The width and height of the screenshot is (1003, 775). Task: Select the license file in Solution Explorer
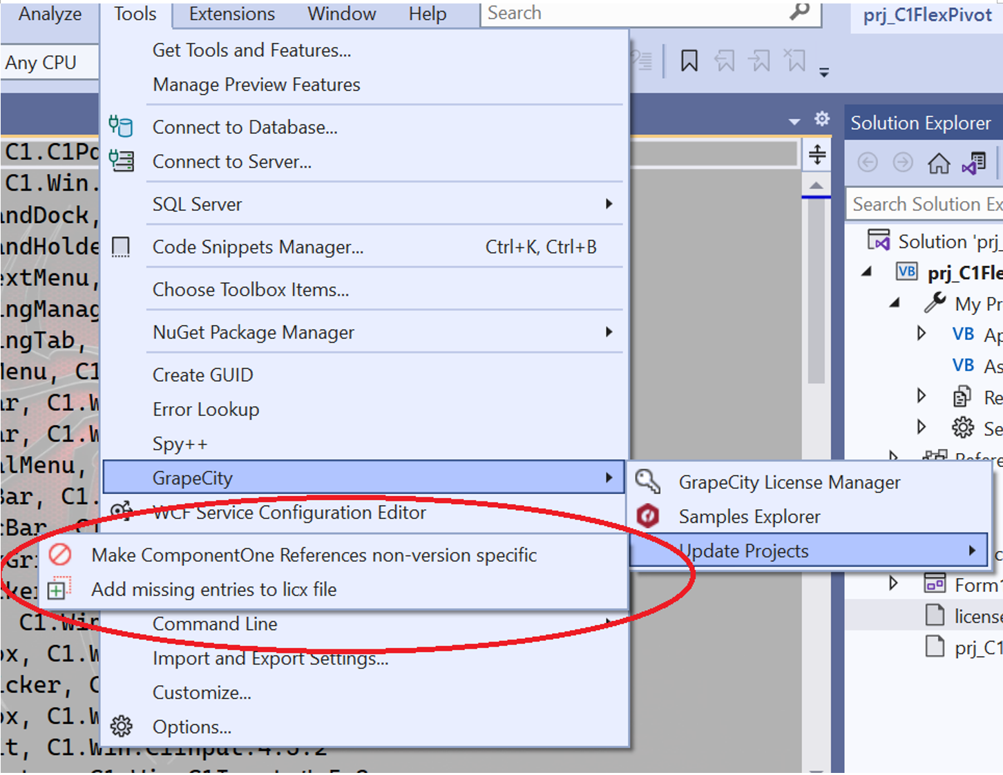[964, 615]
